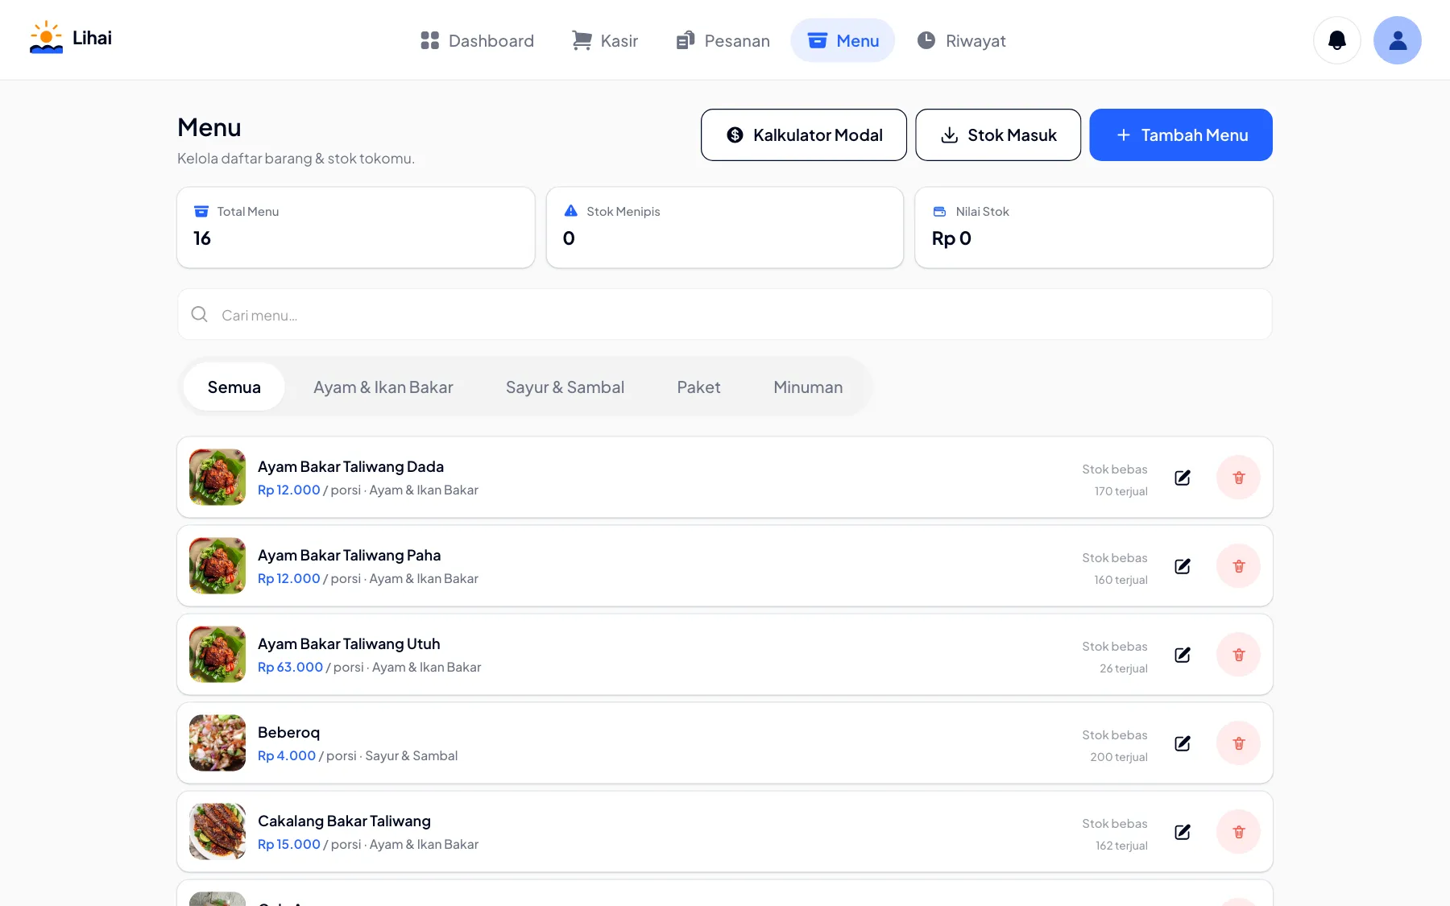Open the Pesanan page
The width and height of the screenshot is (1450, 906).
point(723,40)
